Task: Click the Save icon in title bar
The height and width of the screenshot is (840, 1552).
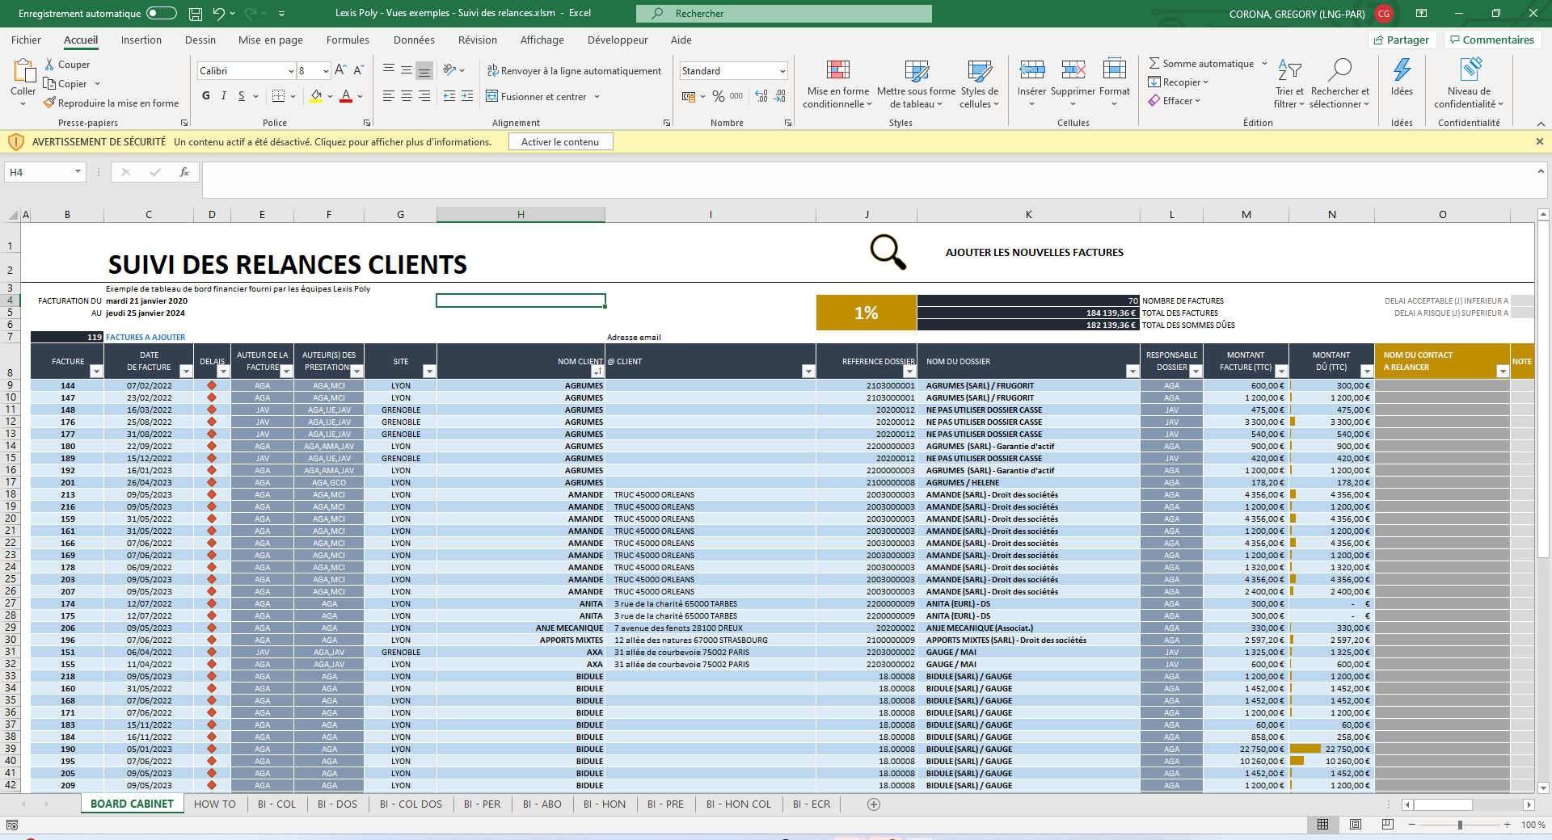Action: click(x=196, y=14)
